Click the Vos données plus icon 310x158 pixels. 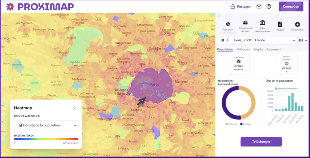click(x=297, y=24)
